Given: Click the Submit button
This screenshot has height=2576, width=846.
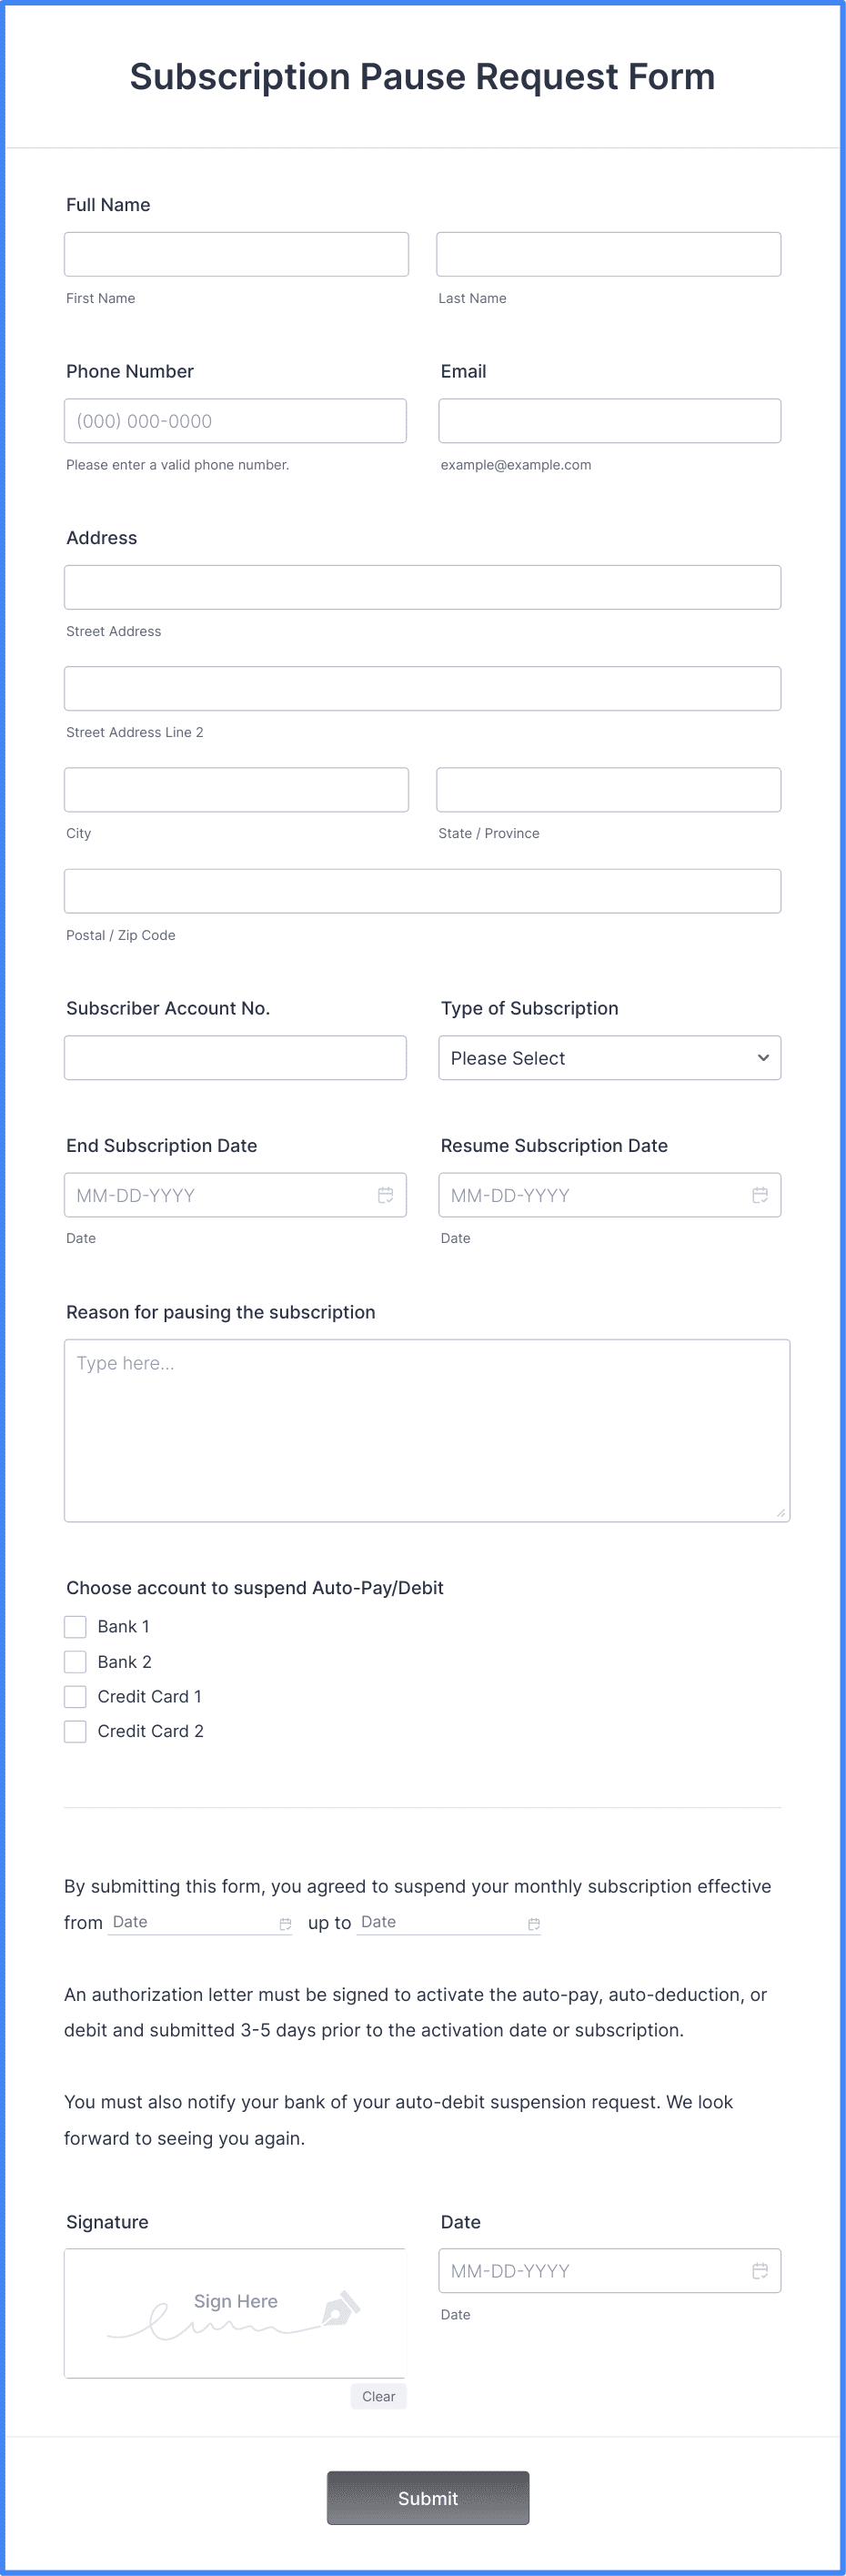Looking at the screenshot, I should tap(427, 2498).
